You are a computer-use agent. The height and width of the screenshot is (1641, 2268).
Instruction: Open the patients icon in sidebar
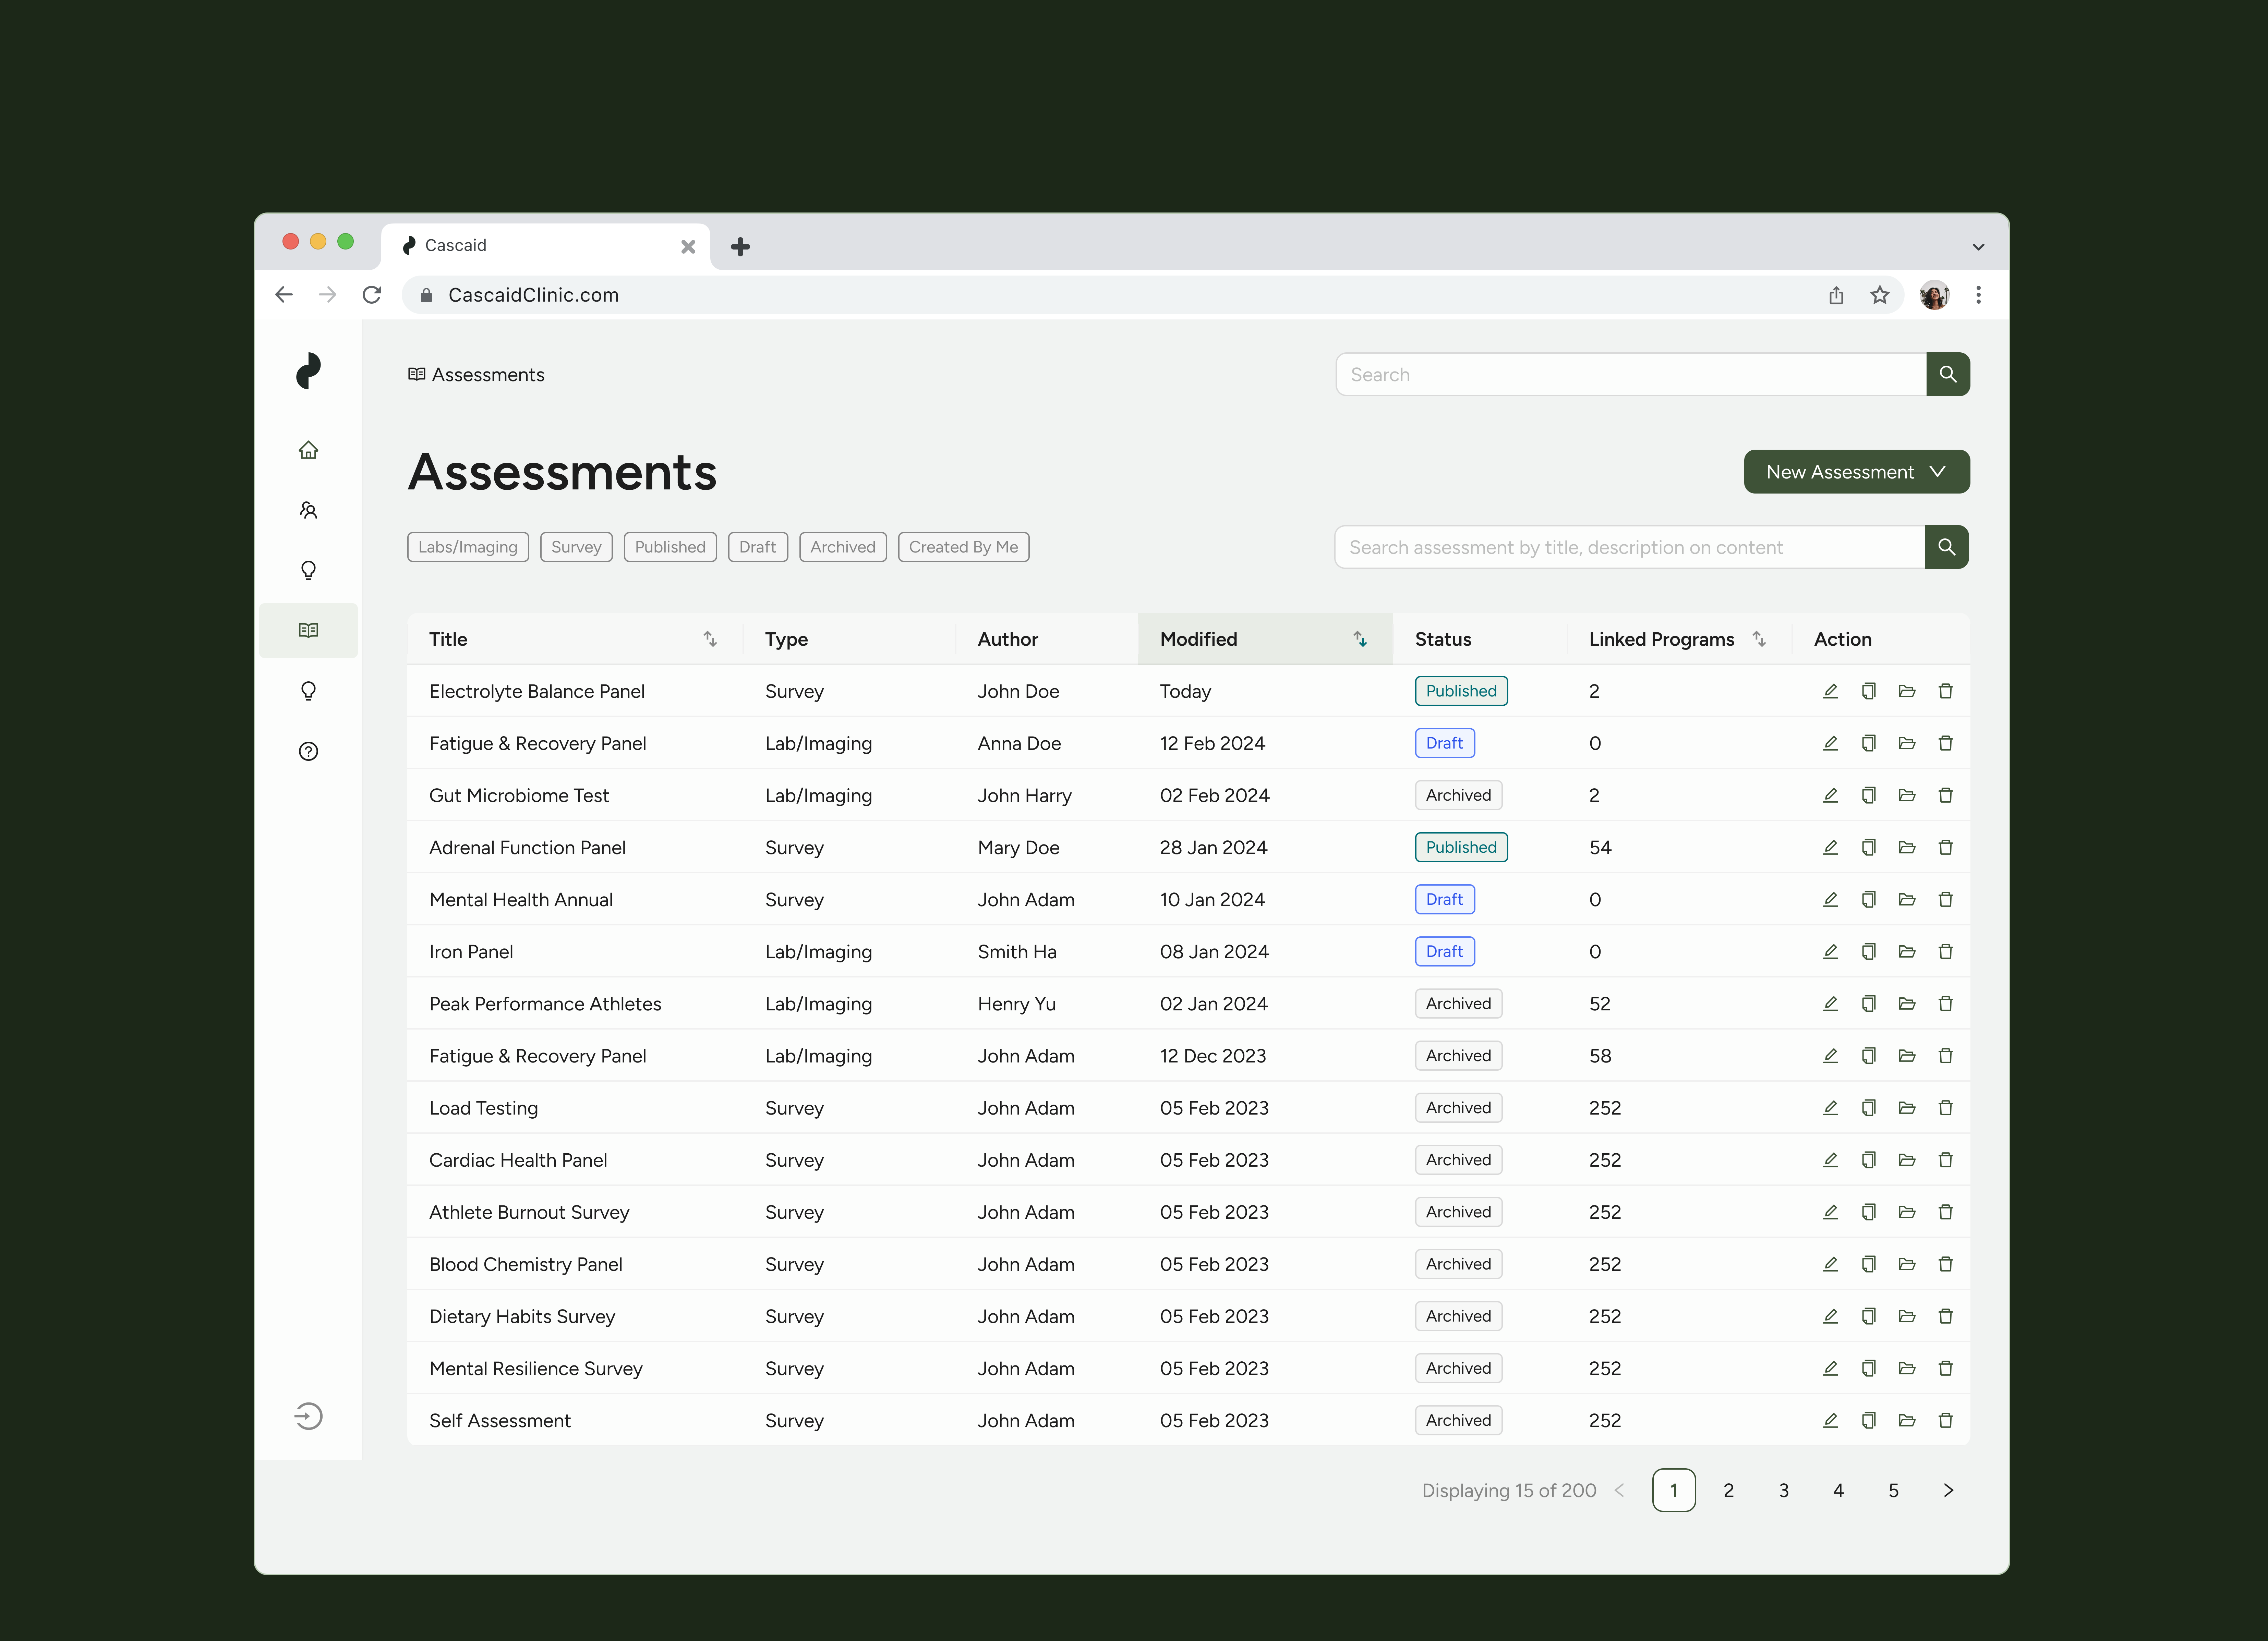pos(308,510)
